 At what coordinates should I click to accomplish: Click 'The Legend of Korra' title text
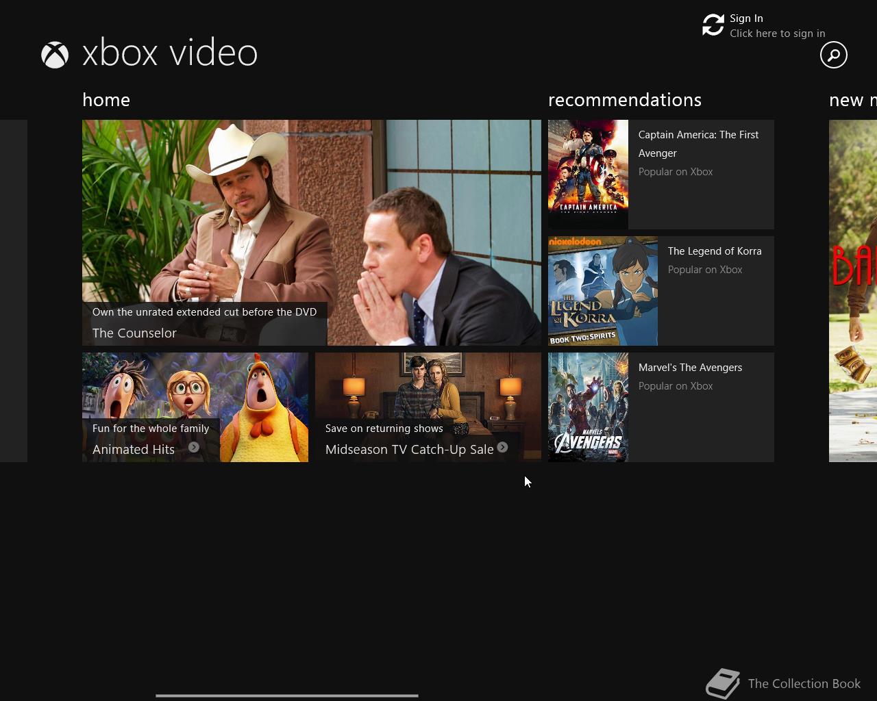click(x=715, y=251)
